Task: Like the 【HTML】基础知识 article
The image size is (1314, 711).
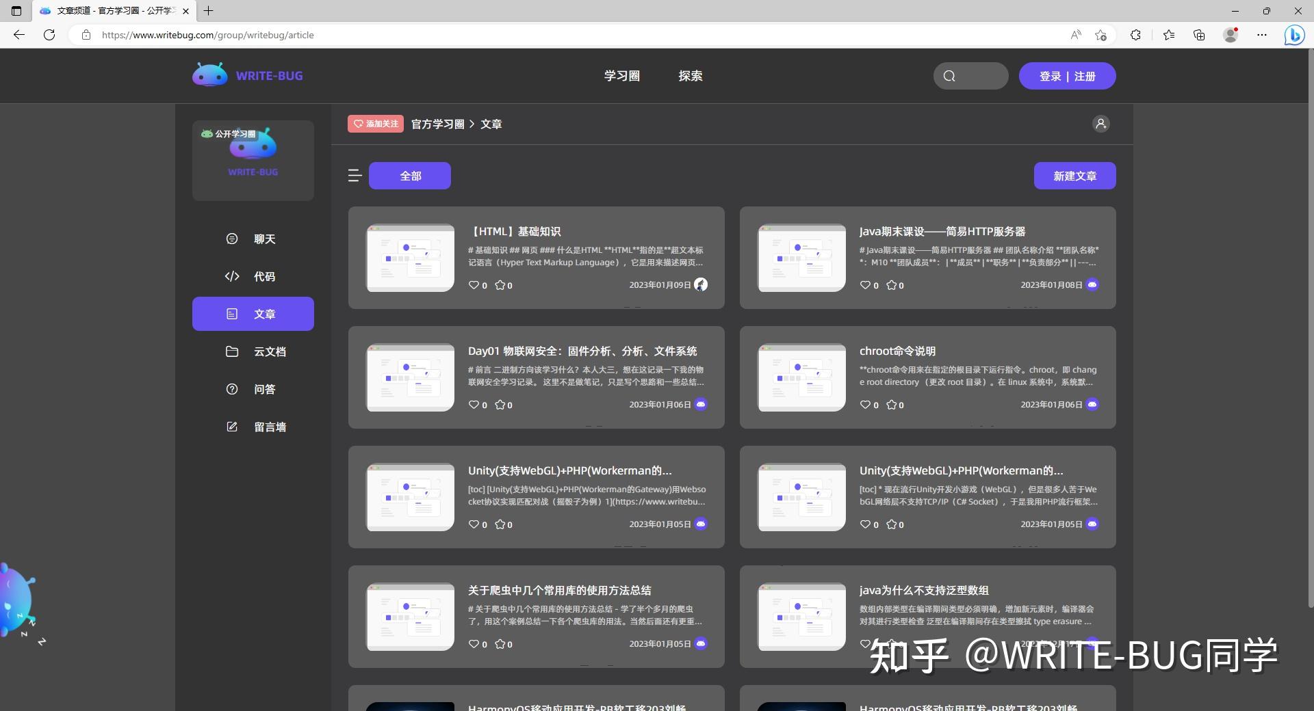Action: point(476,285)
